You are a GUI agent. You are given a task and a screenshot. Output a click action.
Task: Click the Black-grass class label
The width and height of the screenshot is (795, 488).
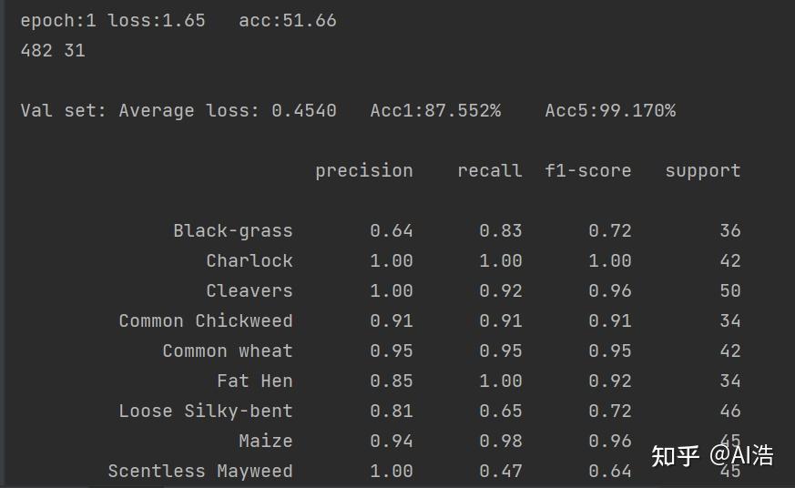point(233,230)
